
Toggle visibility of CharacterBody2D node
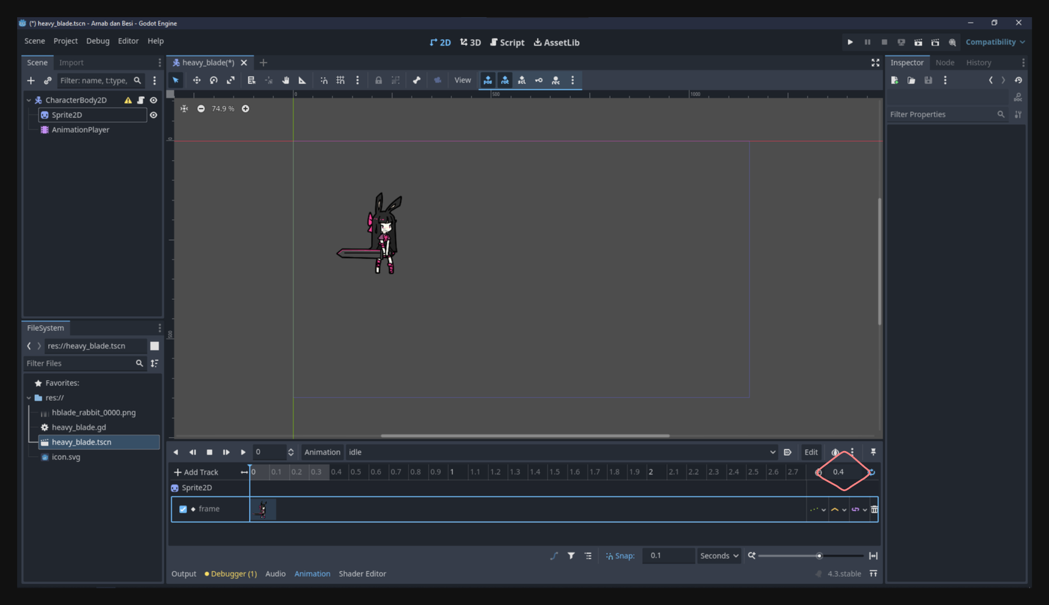pyautogui.click(x=153, y=100)
